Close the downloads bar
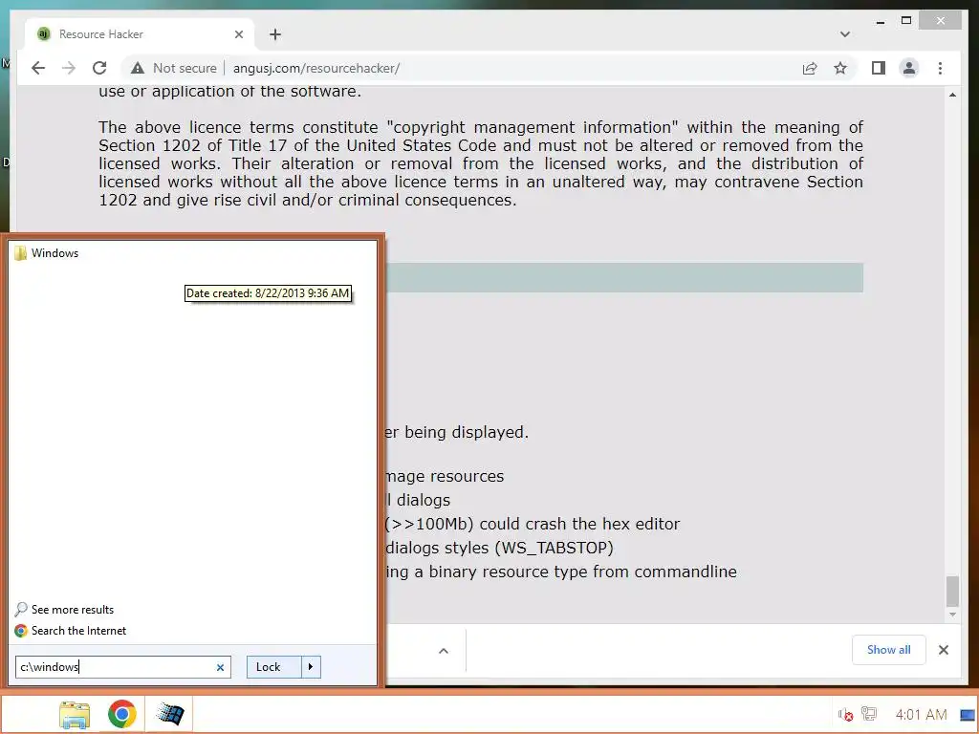The image size is (979, 734). (x=944, y=650)
